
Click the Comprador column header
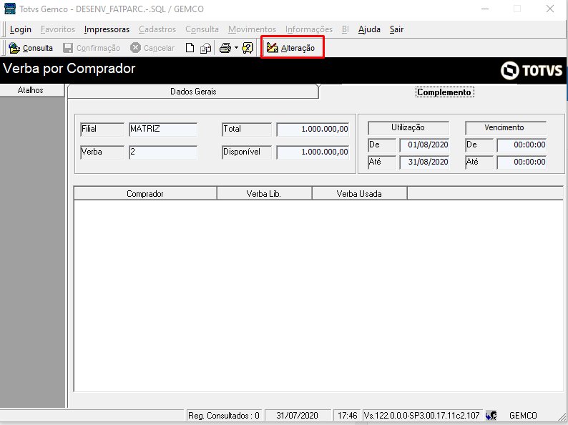click(145, 193)
